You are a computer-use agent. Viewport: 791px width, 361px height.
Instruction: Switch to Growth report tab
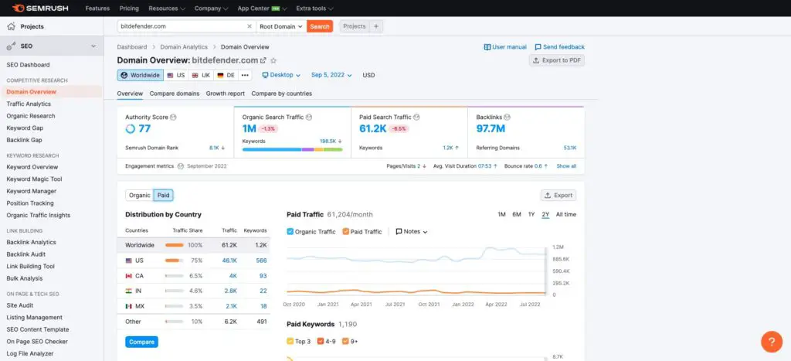(226, 94)
